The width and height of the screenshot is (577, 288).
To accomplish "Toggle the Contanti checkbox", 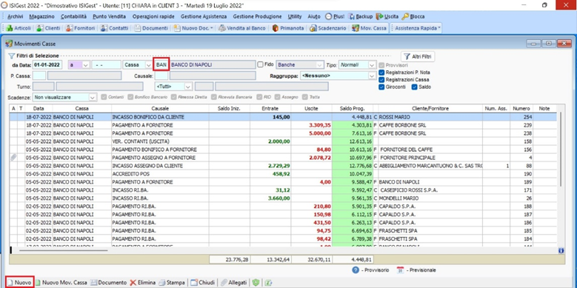I will click(104, 97).
